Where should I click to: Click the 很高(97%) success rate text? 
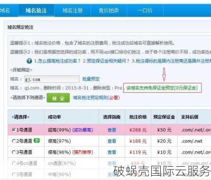pos(59,141)
